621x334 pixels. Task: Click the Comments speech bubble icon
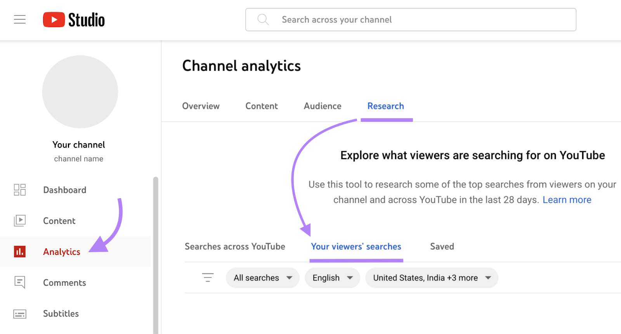tap(20, 282)
